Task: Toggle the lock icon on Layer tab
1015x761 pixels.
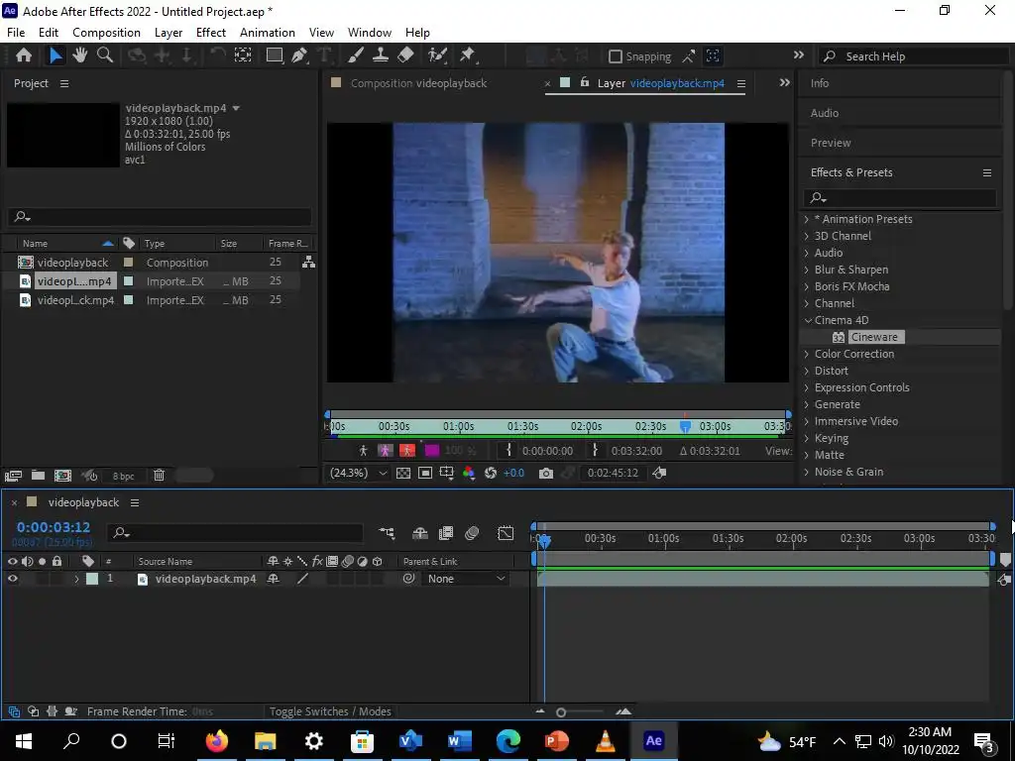Action: pyautogui.click(x=585, y=82)
